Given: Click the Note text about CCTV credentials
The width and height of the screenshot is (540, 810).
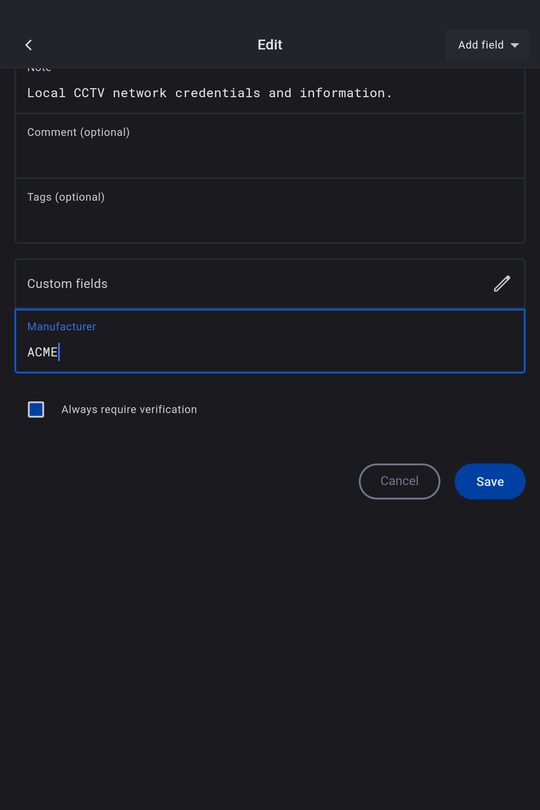Looking at the screenshot, I should [x=209, y=93].
